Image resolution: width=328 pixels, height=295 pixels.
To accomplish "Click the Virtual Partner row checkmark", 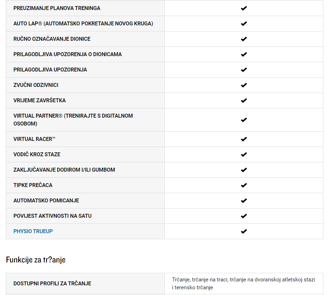I will [244, 120].
